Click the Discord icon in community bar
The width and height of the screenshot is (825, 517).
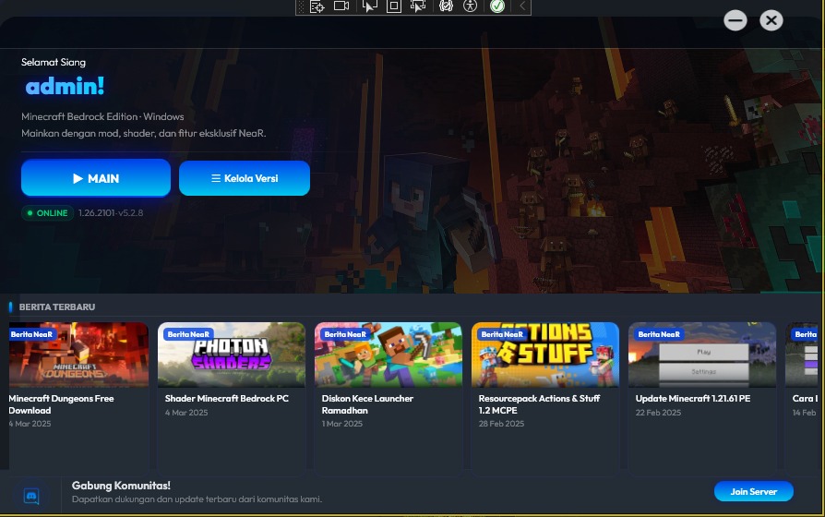coord(31,496)
